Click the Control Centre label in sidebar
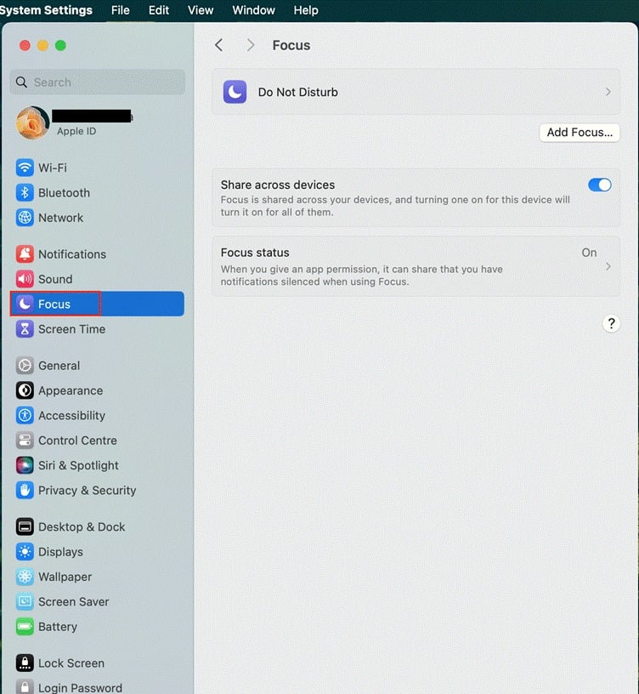639x694 pixels. 78,441
